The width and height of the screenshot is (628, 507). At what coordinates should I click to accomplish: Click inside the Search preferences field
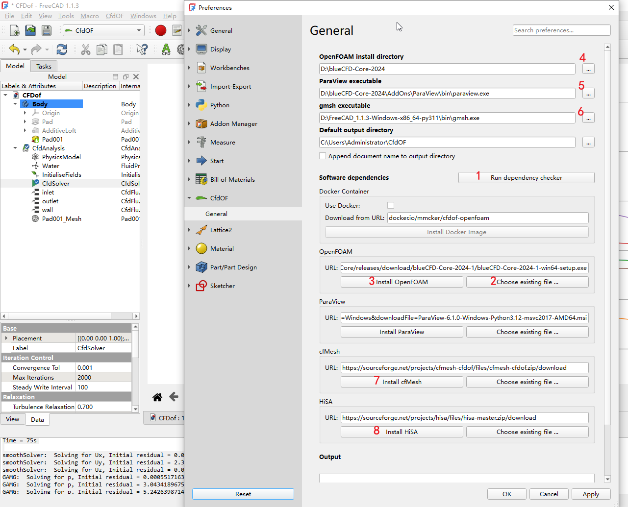562,30
